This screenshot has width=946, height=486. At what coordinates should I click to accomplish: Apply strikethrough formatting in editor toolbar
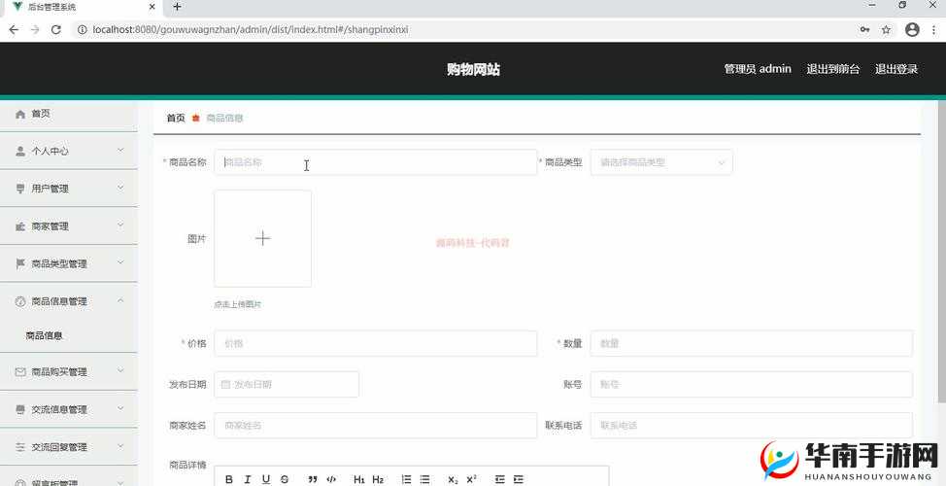pos(285,479)
